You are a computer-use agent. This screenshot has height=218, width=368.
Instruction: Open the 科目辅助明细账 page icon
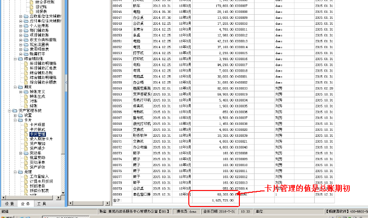click(x=26, y=63)
